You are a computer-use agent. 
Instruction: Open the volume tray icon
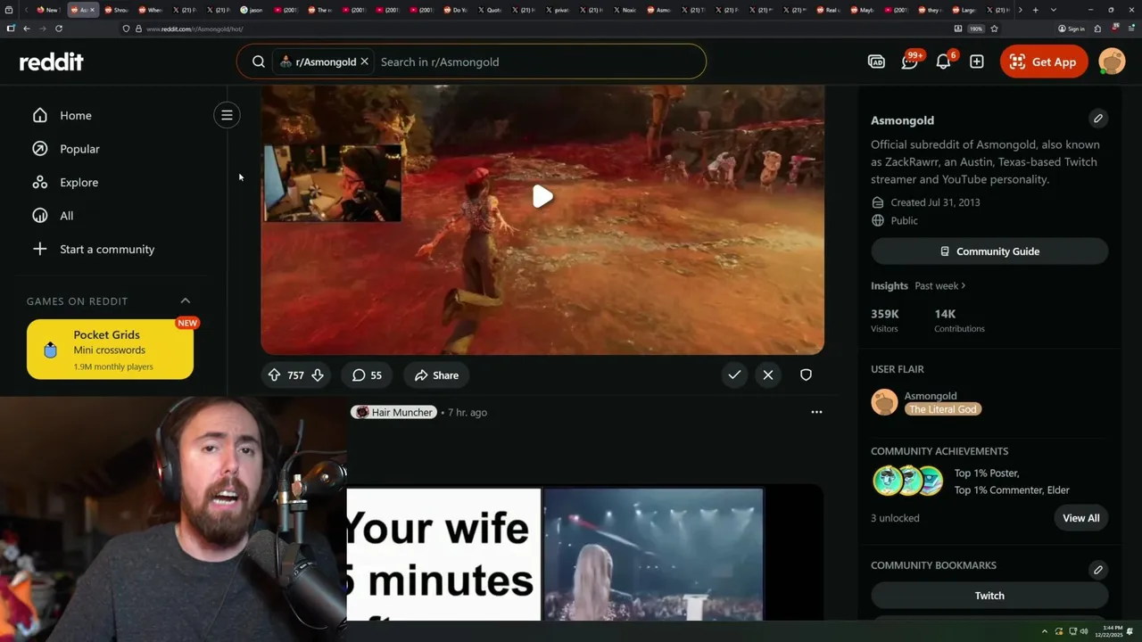click(1084, 631)
